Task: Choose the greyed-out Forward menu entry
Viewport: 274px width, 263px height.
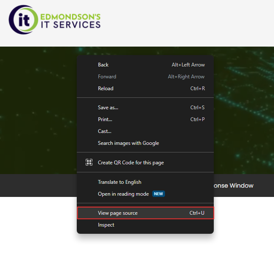Action: [107, 77]
